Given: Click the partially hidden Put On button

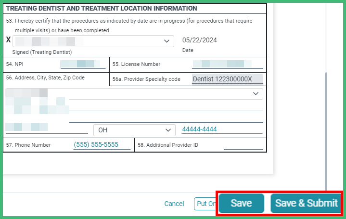Looking at the screenshot, I should [x=205, y=204].
